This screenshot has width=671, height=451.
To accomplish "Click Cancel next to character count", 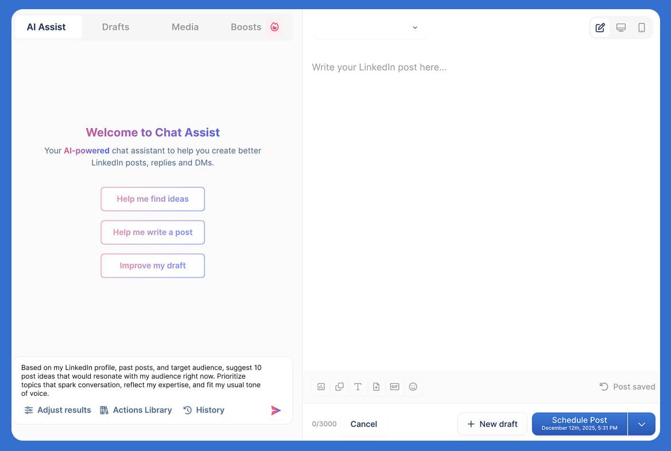I will point(364,424).
